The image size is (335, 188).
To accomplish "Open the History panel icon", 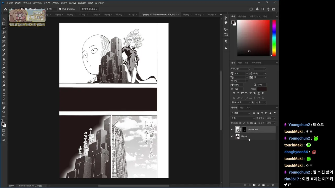I will pos(226,18).
